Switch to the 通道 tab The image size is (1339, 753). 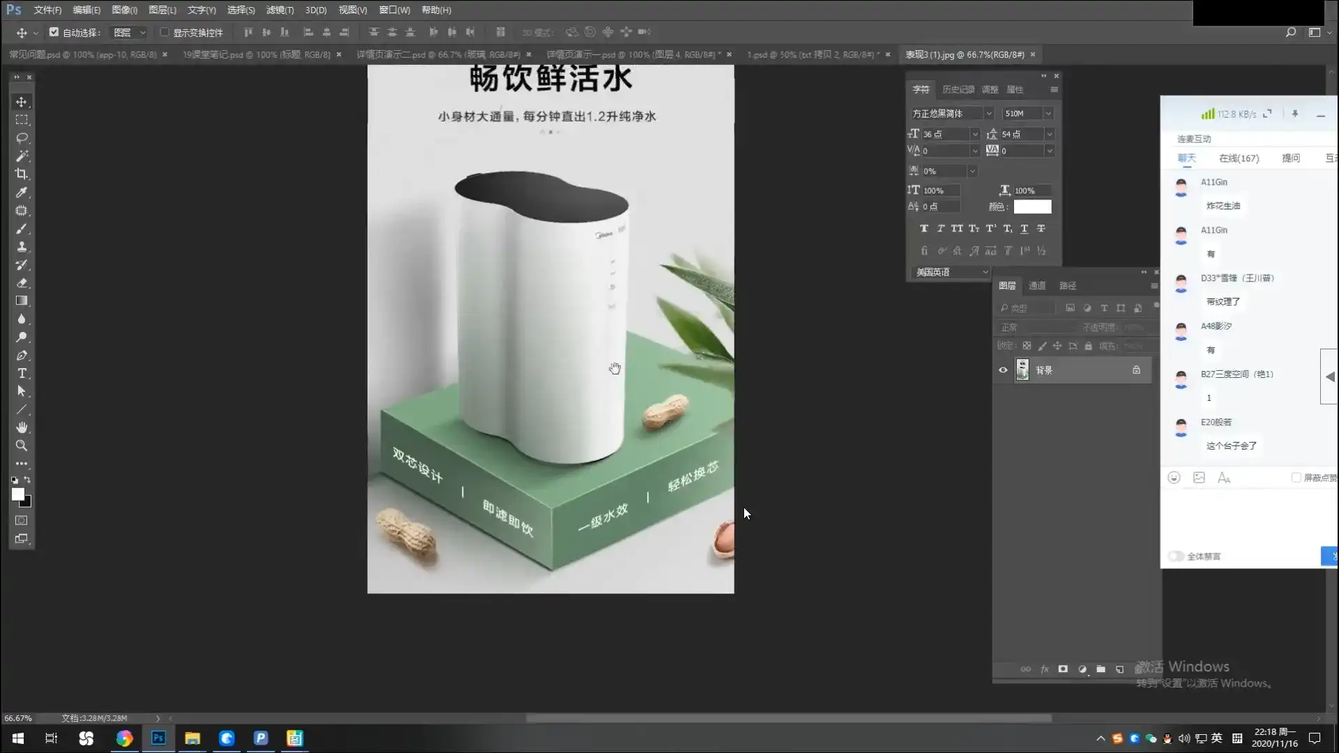pos(1037,285)
